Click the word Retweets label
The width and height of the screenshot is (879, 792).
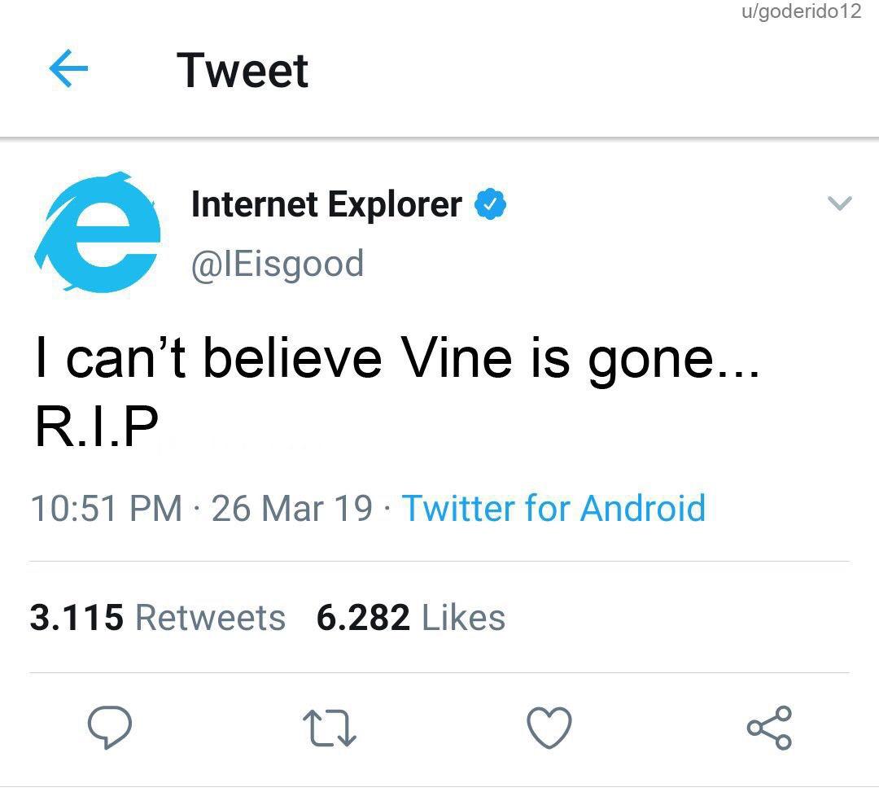(x=211, y=618)
